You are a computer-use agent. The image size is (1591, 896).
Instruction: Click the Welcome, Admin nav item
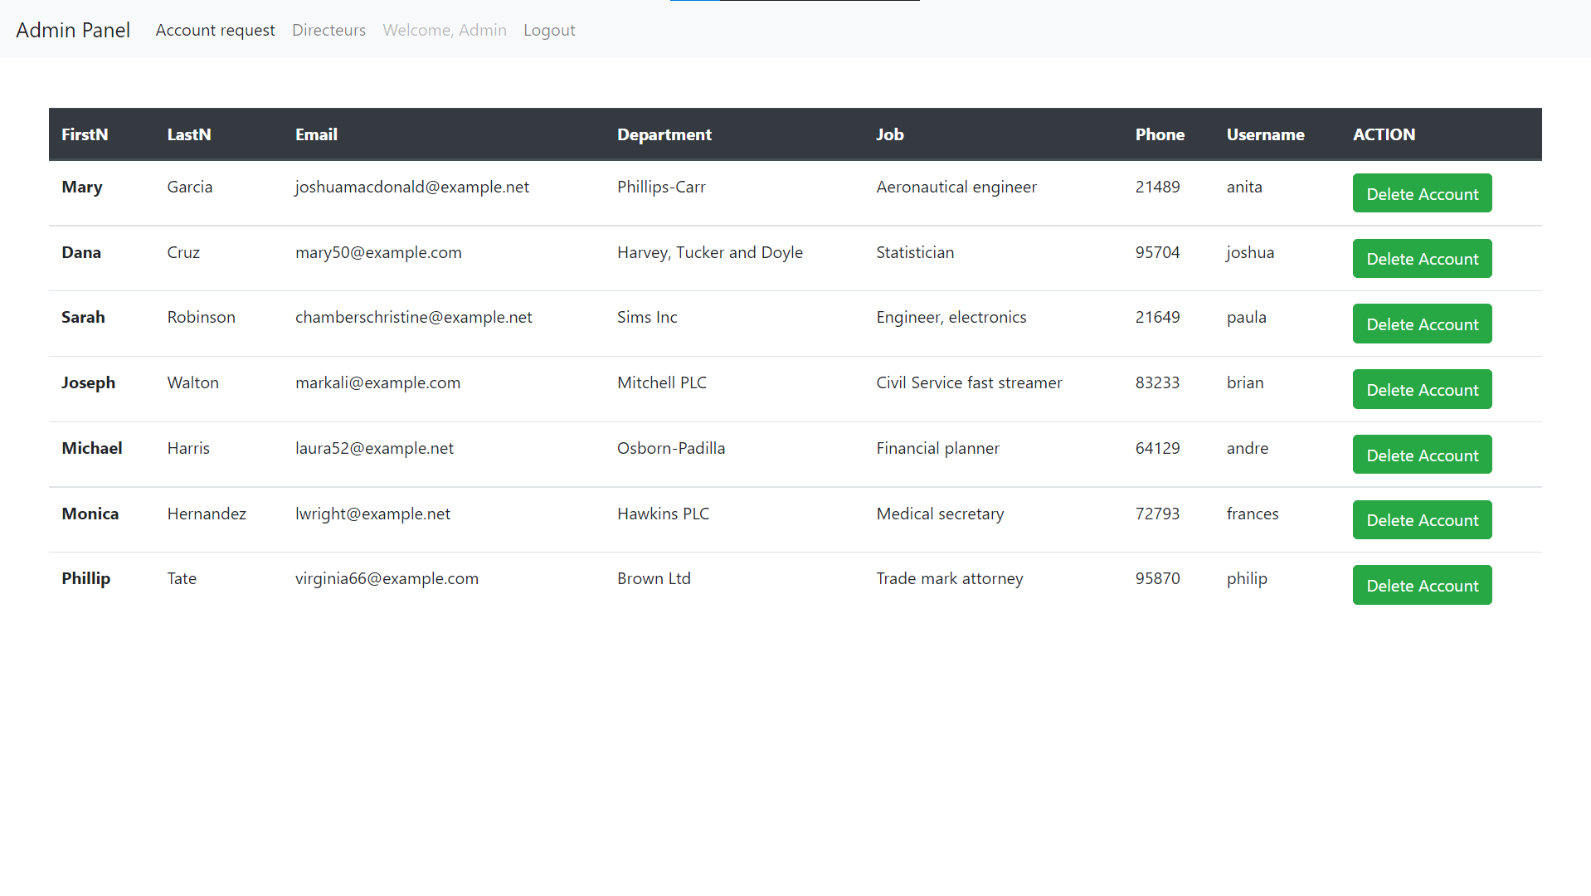click(444, 30)
